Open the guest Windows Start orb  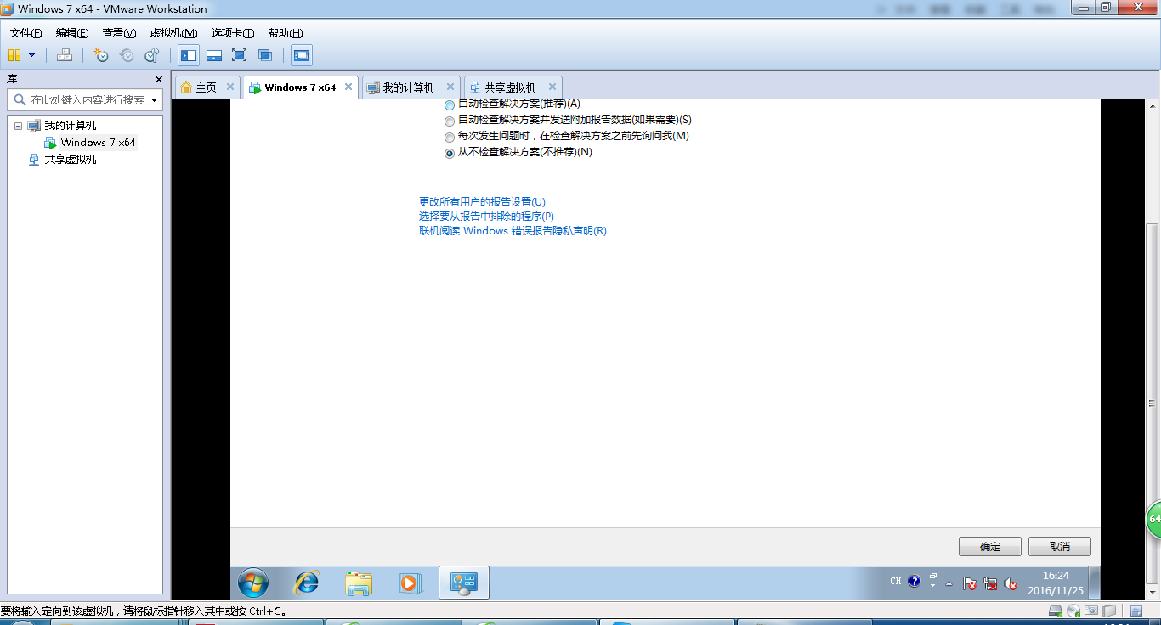253,583
